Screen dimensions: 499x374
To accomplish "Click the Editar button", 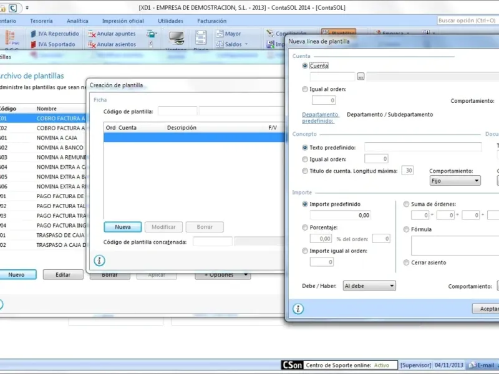I will click(x=63, y=275).
